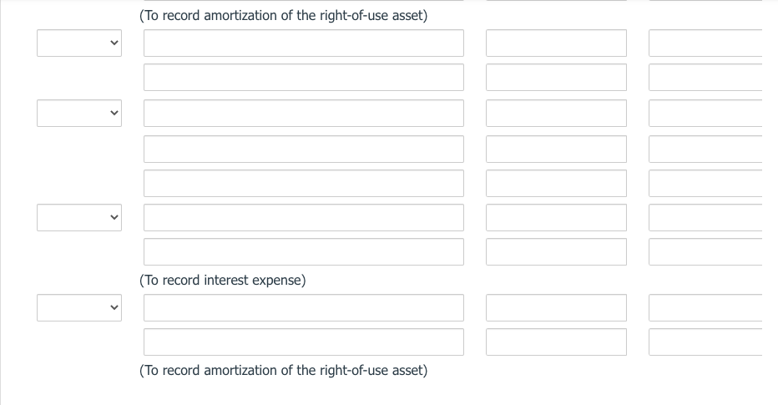Focus the account field beside the third dropdown
778x405 pixels.
303,217
